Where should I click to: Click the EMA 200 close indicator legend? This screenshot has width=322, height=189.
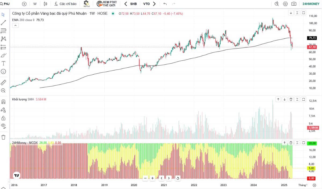28,20
